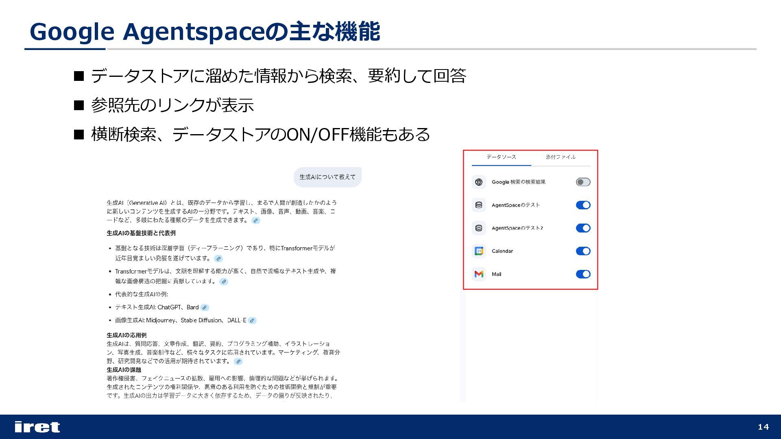Switch off the Mail data source
This screenshot has width=781, height=439.
coord(583,274)
